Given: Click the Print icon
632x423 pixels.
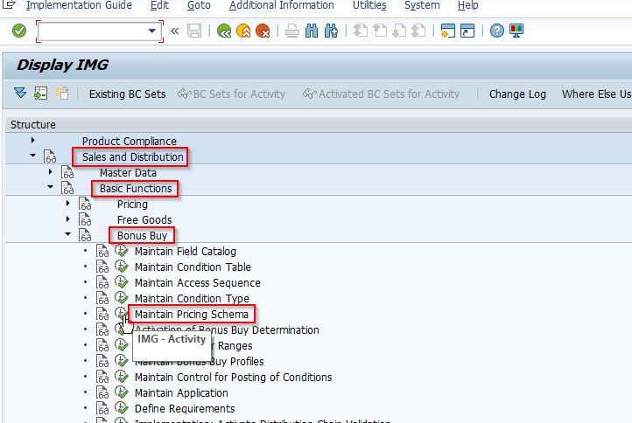Looking at the screenshot, I should 291,31.
